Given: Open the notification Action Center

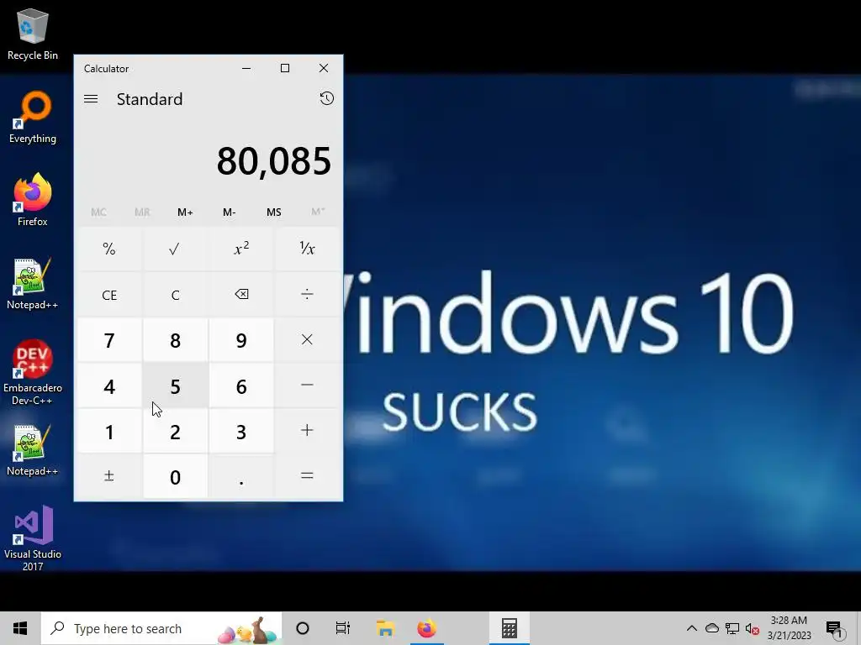Looking at the screenshot, I should tap(833, 628).
